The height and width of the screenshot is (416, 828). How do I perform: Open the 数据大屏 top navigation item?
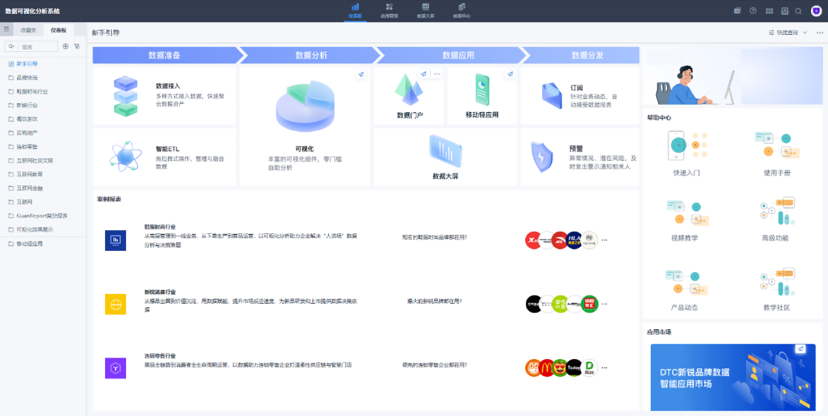pos(425,11)
